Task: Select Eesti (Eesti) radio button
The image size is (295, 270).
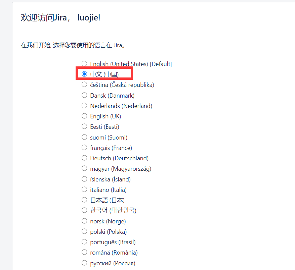Action: point(84,126)
